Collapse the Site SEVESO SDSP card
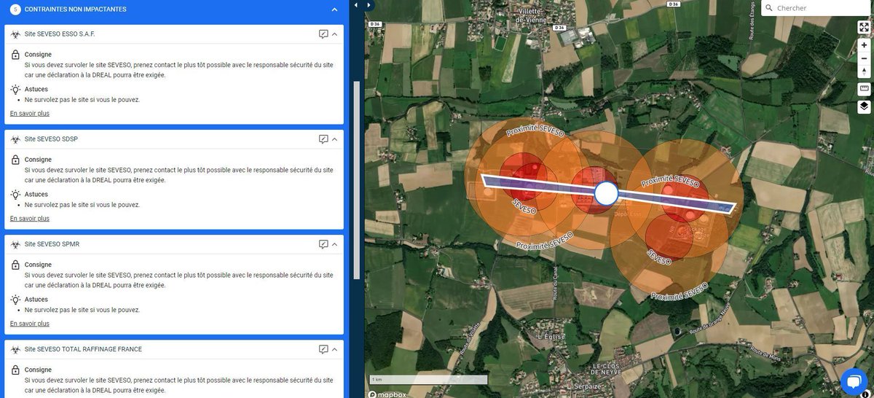874x398 pixels. point(334,139)
